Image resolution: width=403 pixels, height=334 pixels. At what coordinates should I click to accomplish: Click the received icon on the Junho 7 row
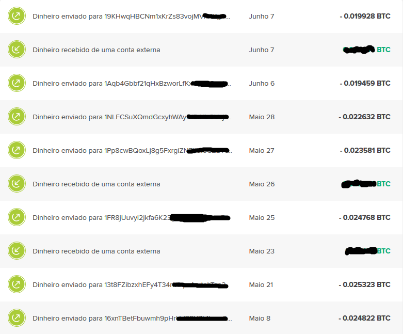click(17, 50)
